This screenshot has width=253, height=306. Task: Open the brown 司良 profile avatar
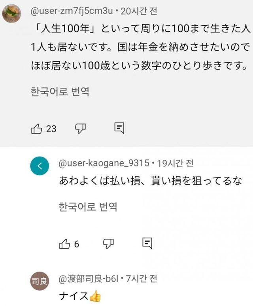pyautogui.click(x=40, y=281)
